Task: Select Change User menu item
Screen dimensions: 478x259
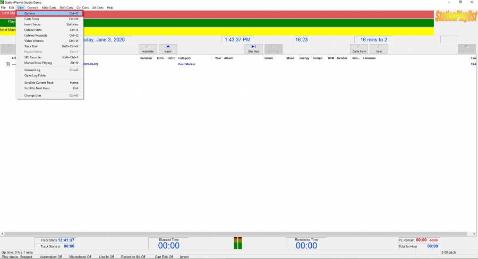Action: (32, 96)
